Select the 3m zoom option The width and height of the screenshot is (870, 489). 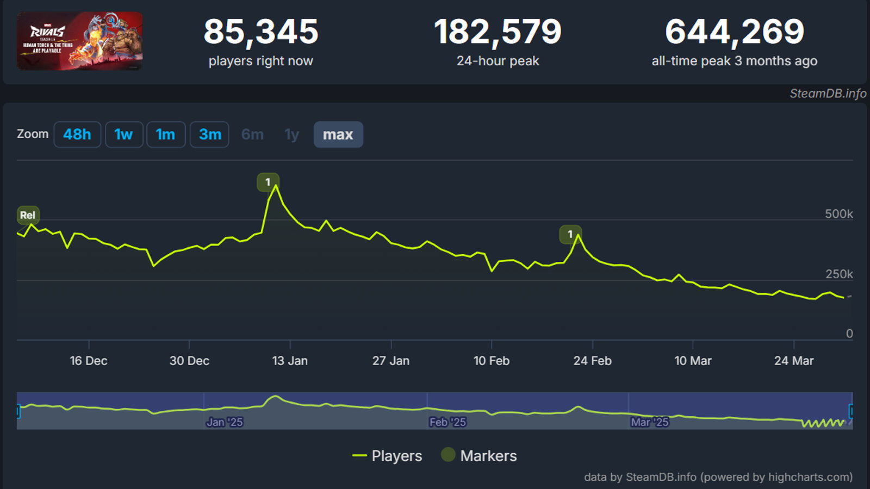(x=209, y=134)
